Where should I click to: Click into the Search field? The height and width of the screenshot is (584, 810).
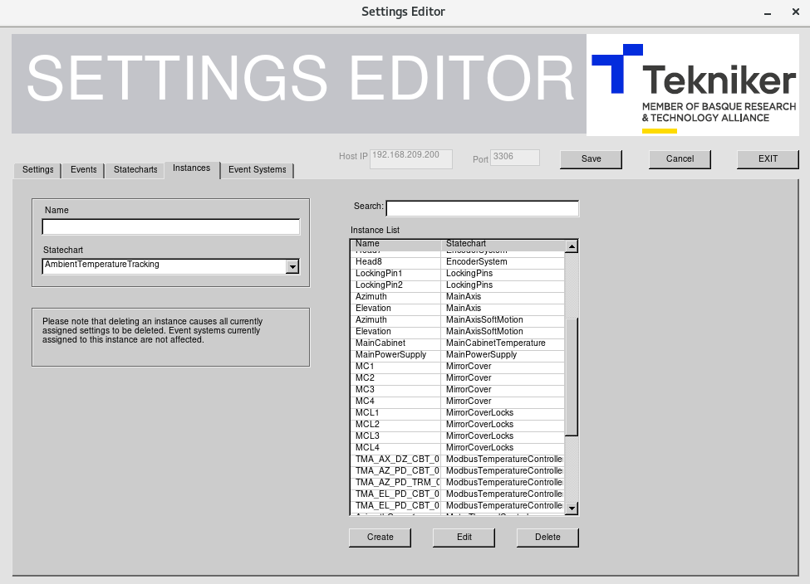click(483, 208)
